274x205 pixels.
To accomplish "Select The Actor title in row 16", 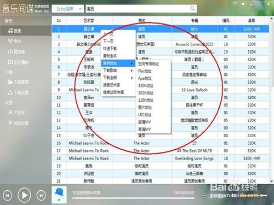I will click(142, 143).
